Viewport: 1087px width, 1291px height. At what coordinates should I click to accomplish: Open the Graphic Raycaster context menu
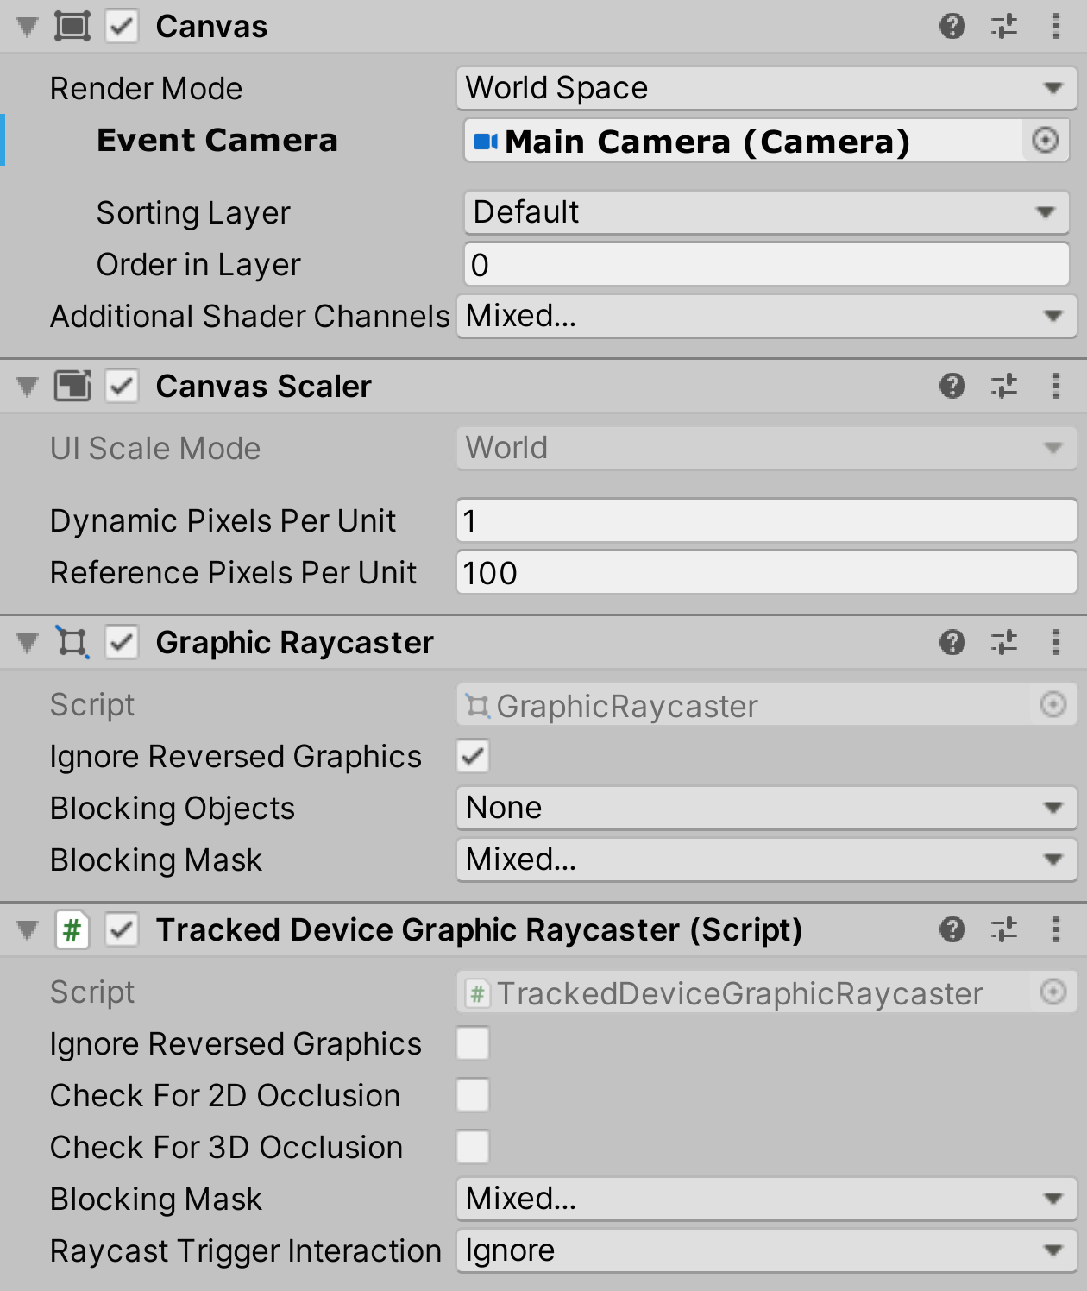[x=1054, y=643]
